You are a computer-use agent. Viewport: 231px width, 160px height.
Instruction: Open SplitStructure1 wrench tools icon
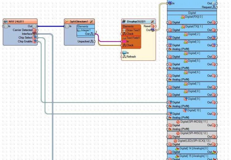(91, 21)
